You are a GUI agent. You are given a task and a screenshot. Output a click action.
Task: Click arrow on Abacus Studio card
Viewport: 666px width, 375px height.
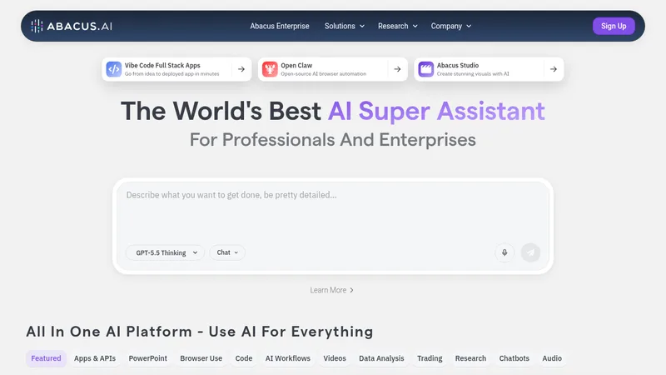click(x=554, y=69)
